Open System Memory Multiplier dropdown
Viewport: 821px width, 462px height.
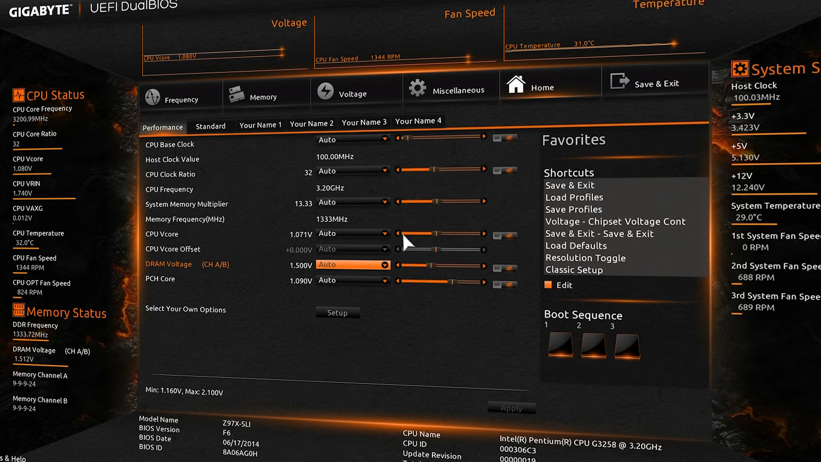[x=353, y=202]
